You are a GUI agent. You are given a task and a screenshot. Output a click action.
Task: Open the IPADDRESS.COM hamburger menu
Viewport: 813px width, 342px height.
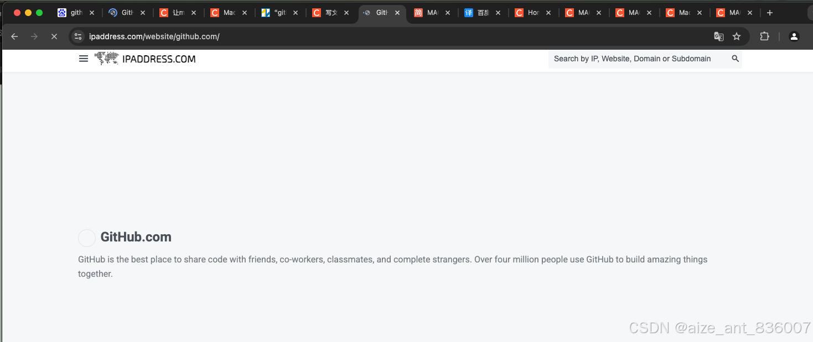click(84, 59)
